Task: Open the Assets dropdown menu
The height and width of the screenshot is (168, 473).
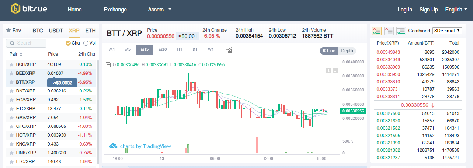Action: 160,10
